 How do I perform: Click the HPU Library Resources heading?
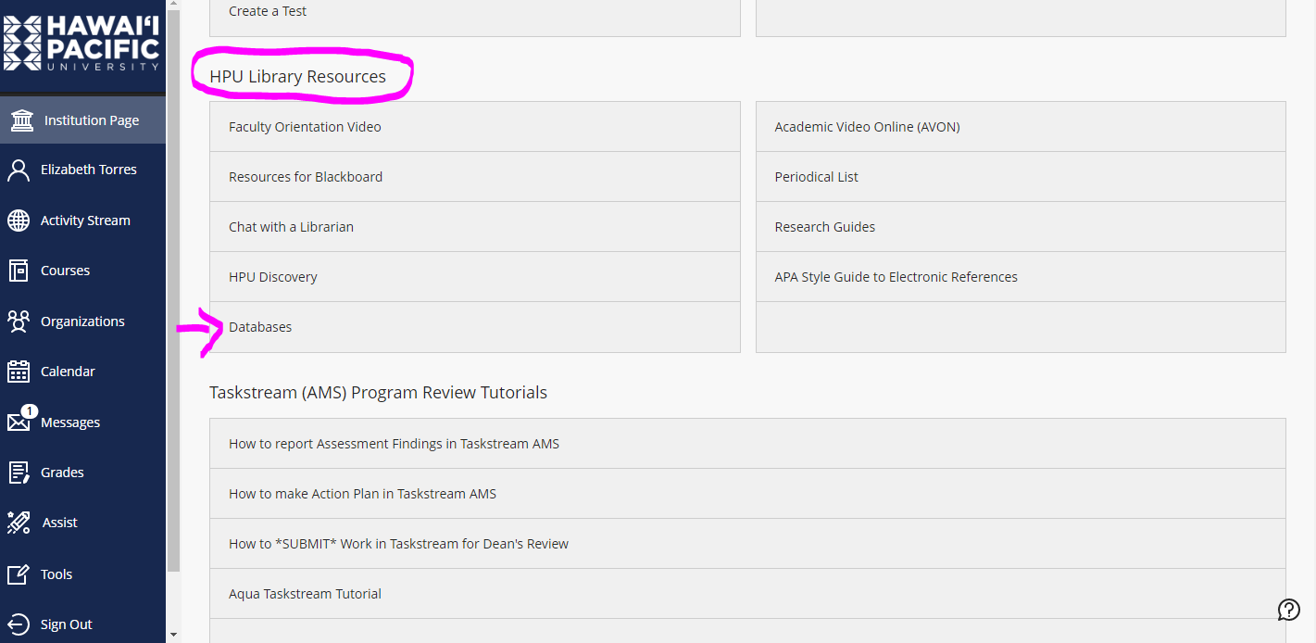[x=297, y=77]
